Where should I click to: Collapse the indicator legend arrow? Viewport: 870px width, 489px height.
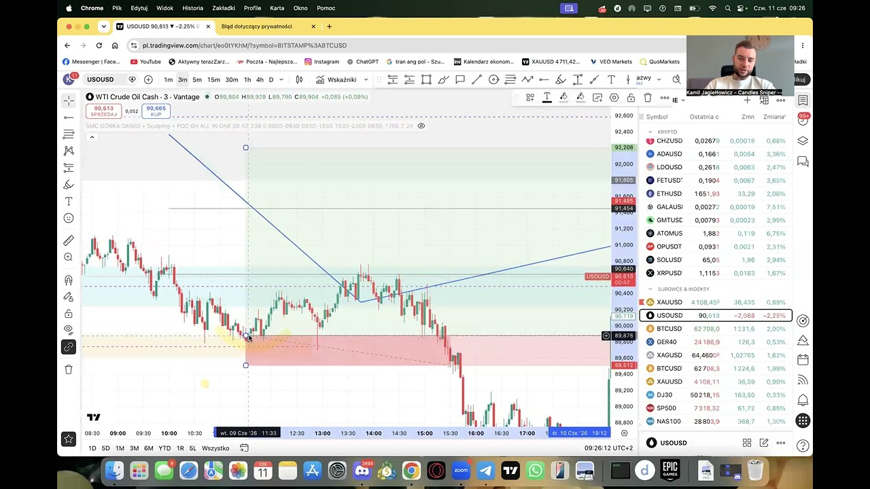click(x=92, y=137)
